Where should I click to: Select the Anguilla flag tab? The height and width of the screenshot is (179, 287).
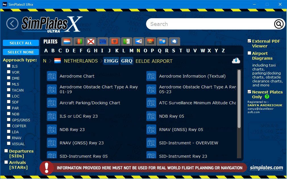pyautogui.click(x=162, y=41)
